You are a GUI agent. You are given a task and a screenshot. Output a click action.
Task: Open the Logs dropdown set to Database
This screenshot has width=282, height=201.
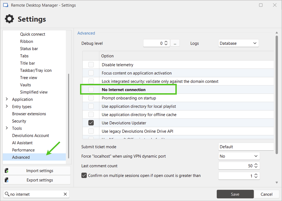(238, 43)
